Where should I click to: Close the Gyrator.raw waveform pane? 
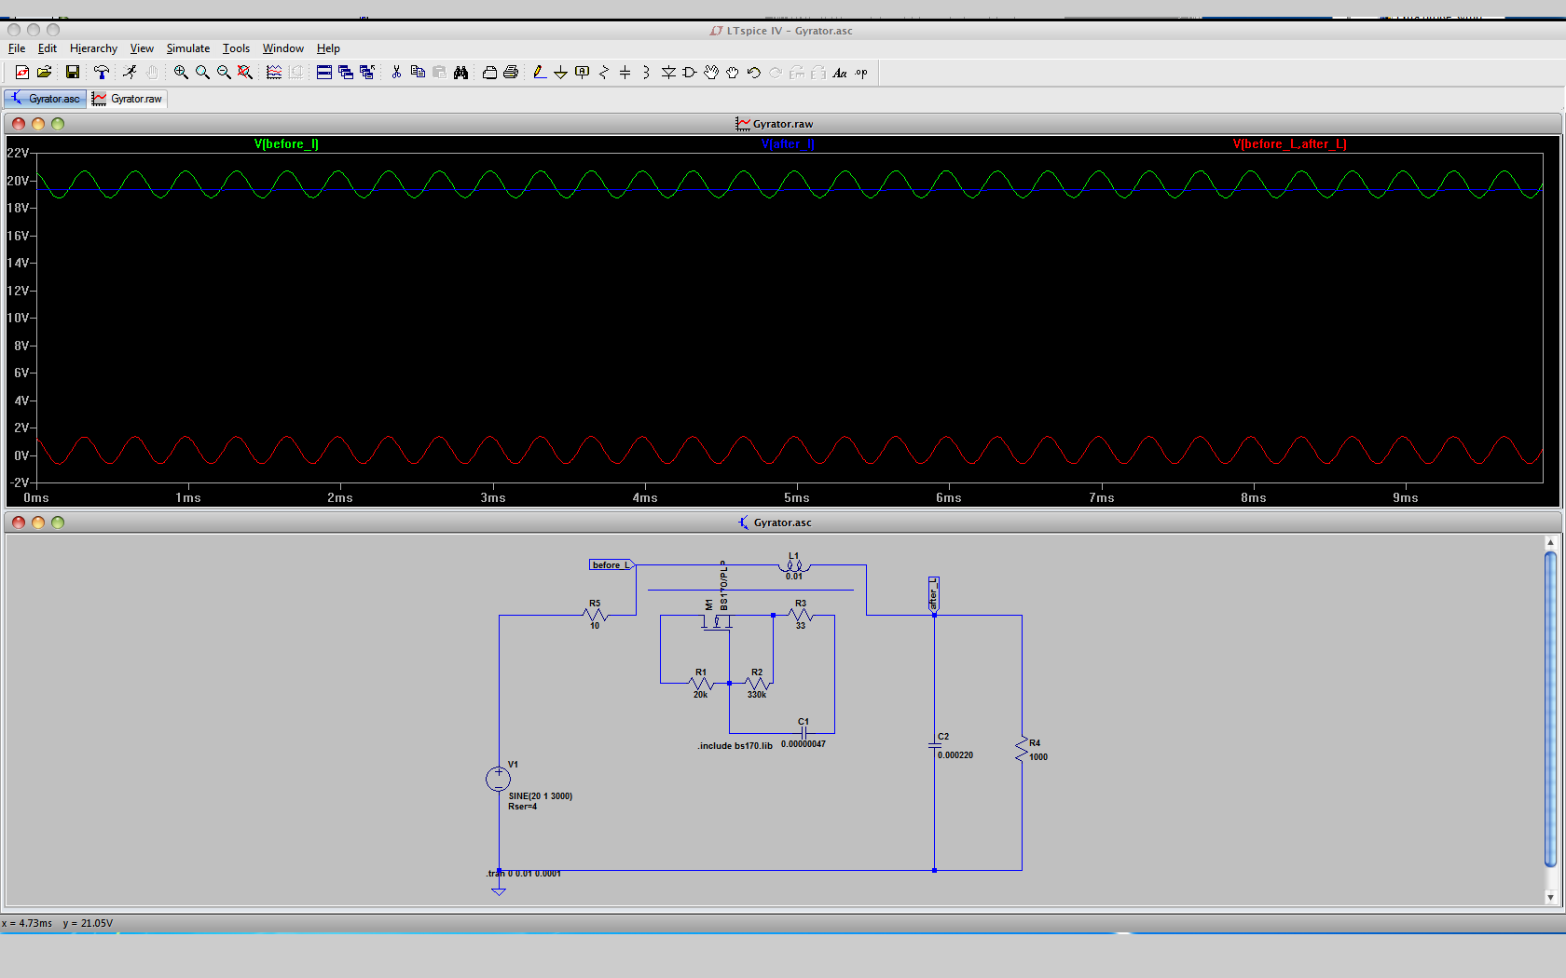[19, 124]
